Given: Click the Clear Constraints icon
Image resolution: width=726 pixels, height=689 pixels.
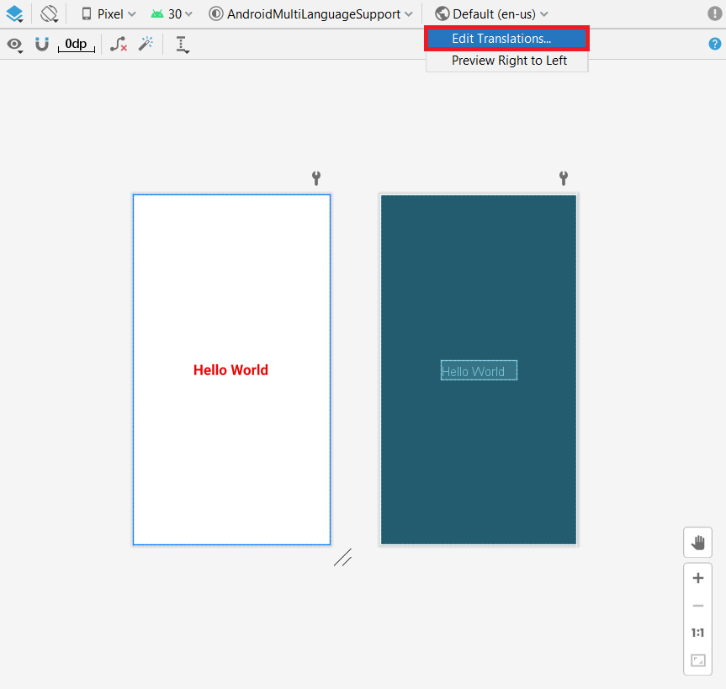Looking at the screenshot, I should pyautogui.click(x=119, y=44).
